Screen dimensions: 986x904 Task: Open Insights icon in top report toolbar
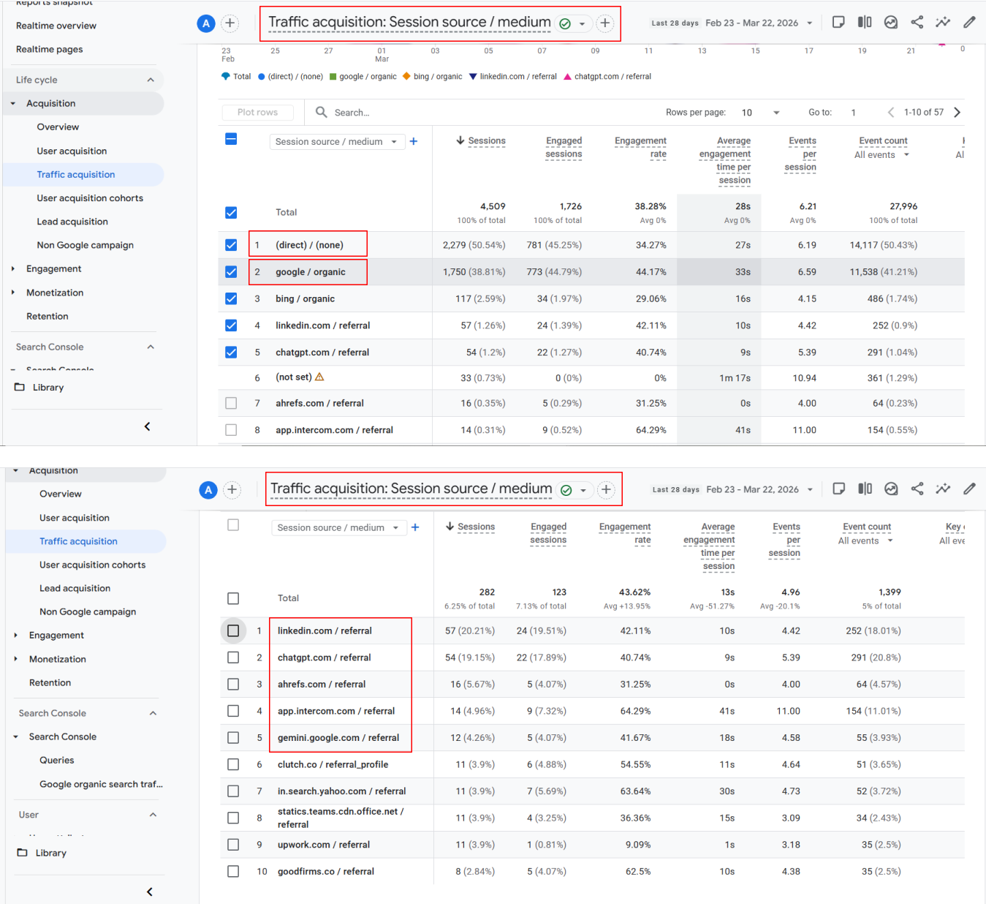tap(891, 22)
